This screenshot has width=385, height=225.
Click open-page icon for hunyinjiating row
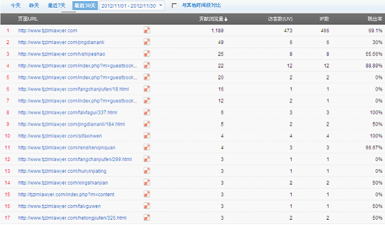147,171
